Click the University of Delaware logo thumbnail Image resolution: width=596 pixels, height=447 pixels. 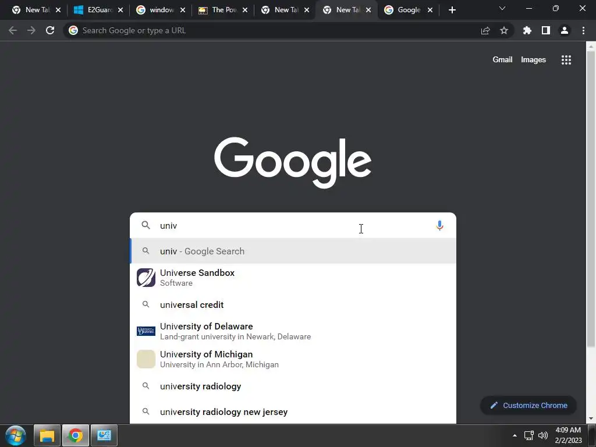(146, 331)
